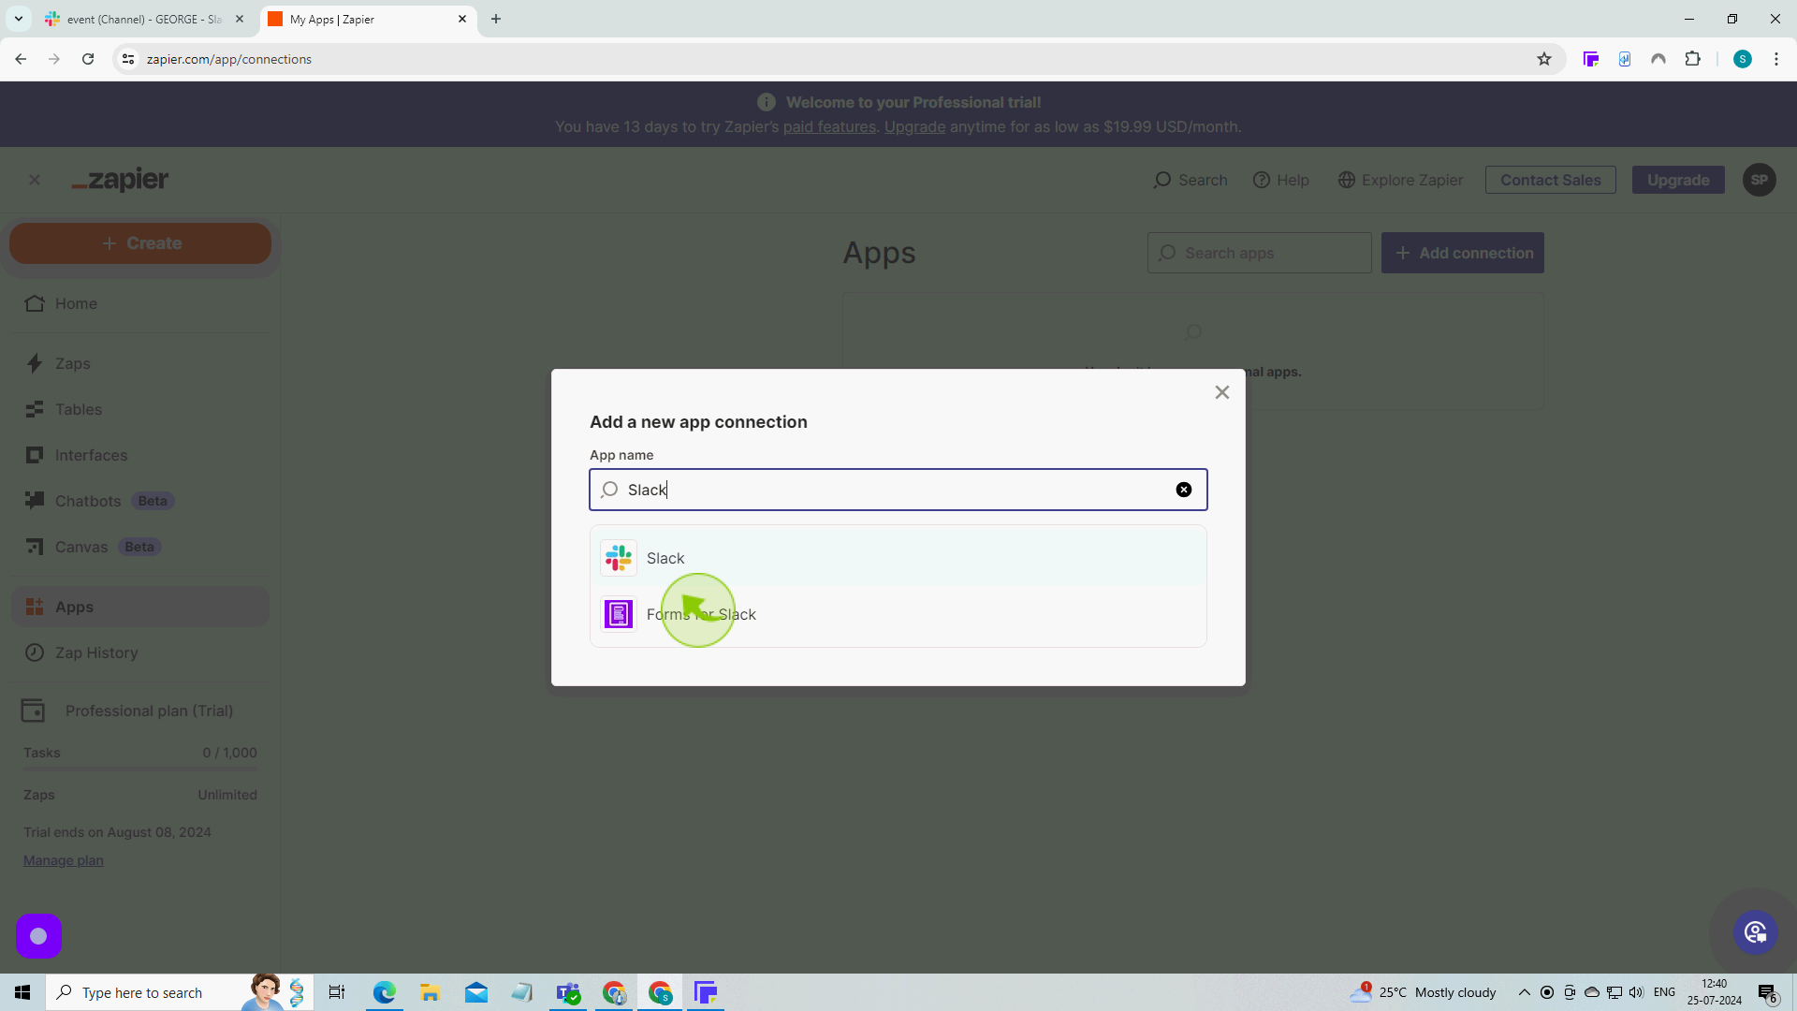Open the browser extensions puzzle icon
Screen dimensions: 1797x1011
pos(1692,59)
